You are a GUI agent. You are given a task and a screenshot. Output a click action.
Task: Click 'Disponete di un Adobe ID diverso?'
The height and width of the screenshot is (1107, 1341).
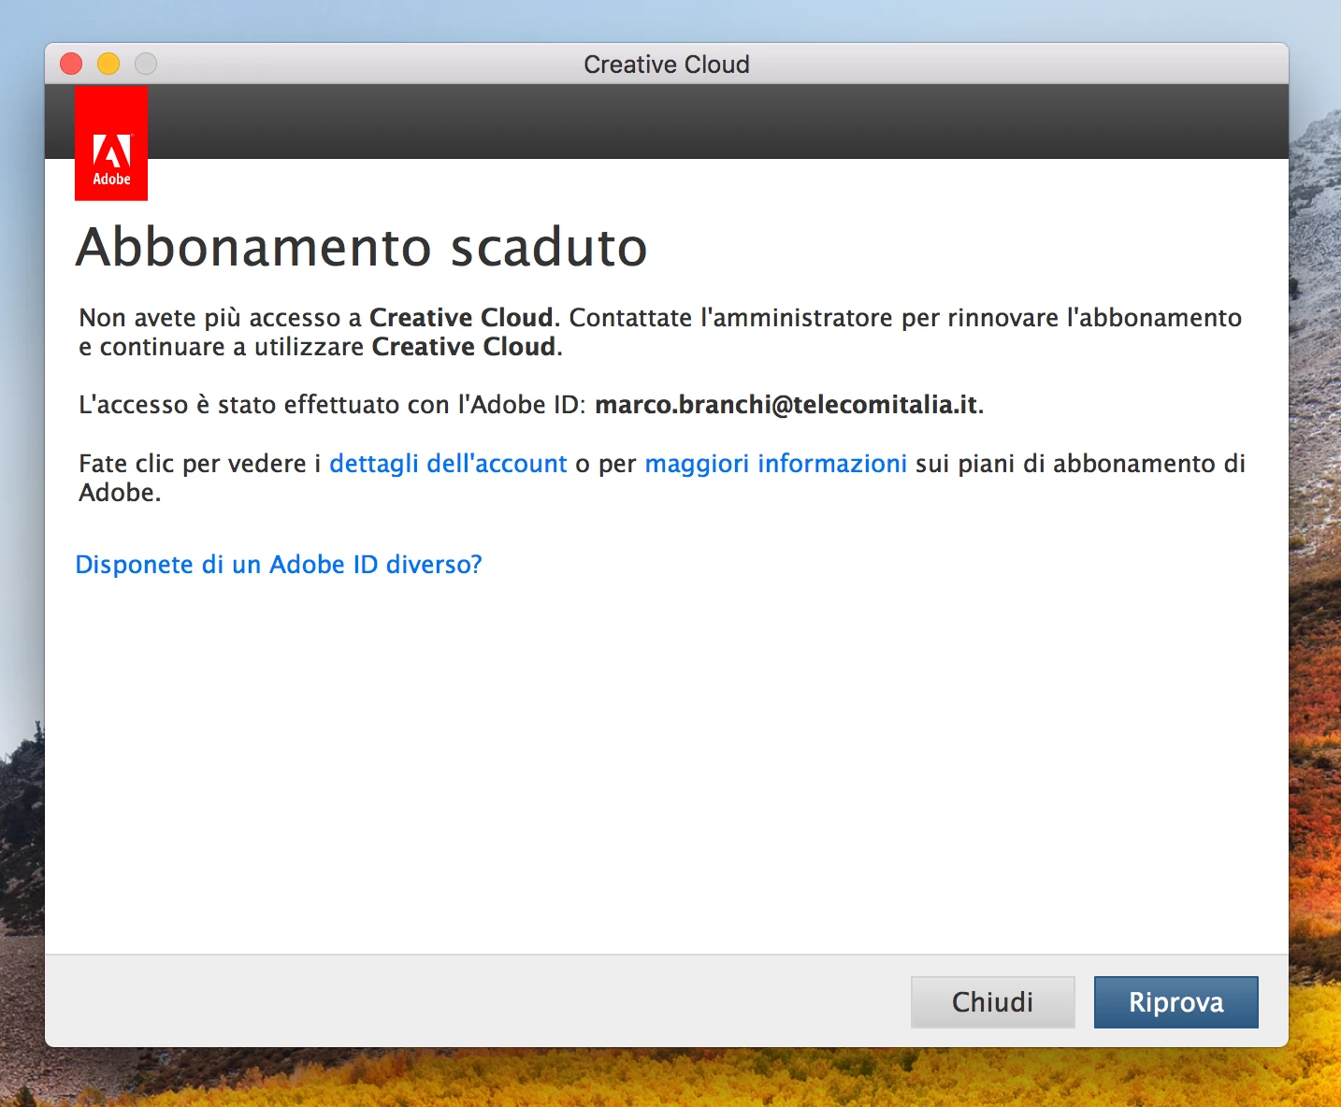click(279, 565)
